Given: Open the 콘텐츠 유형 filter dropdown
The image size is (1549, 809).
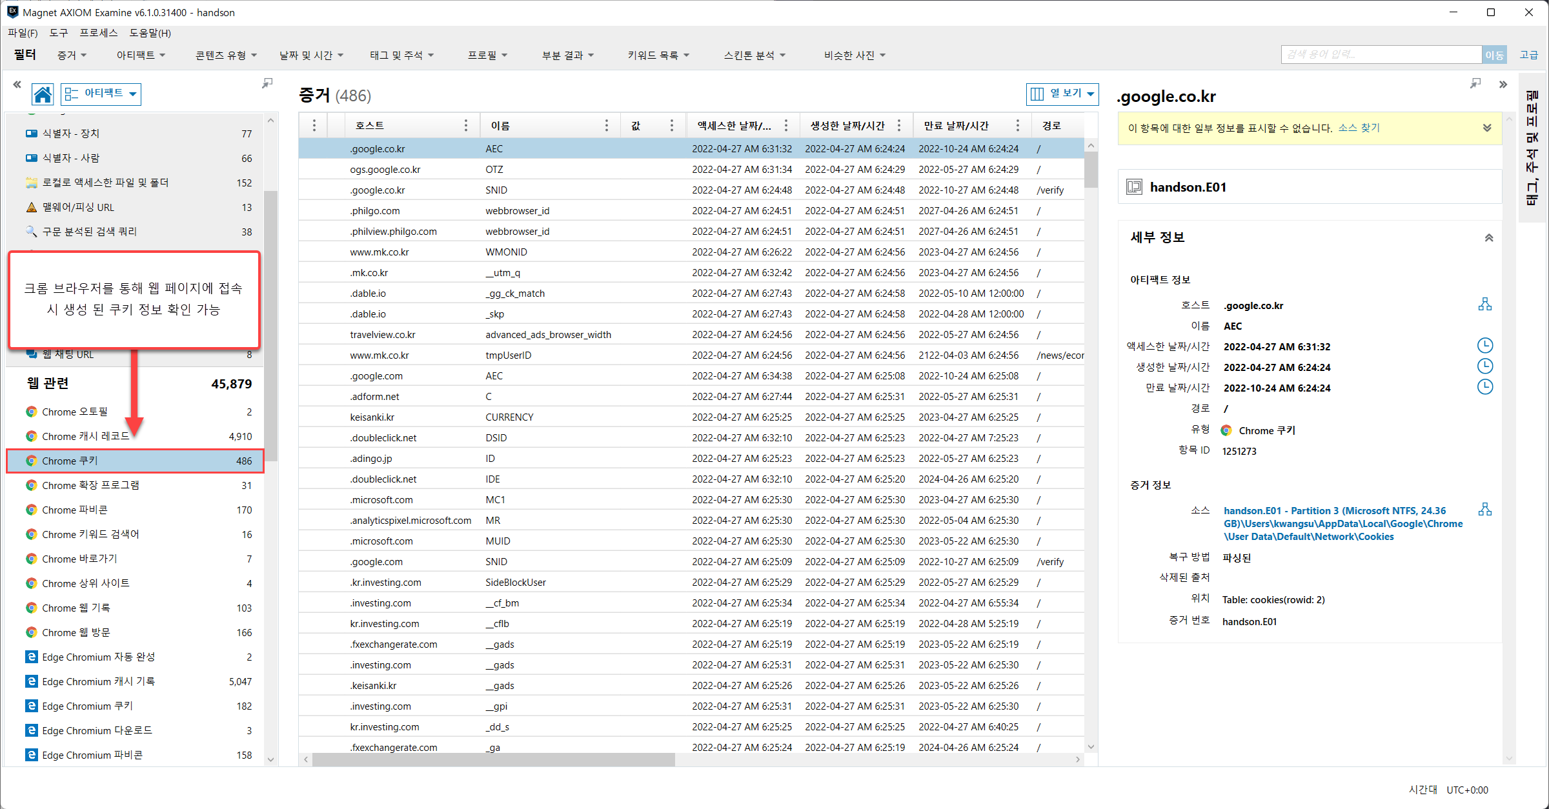Looking at the screenshot, I should [226, 55].
